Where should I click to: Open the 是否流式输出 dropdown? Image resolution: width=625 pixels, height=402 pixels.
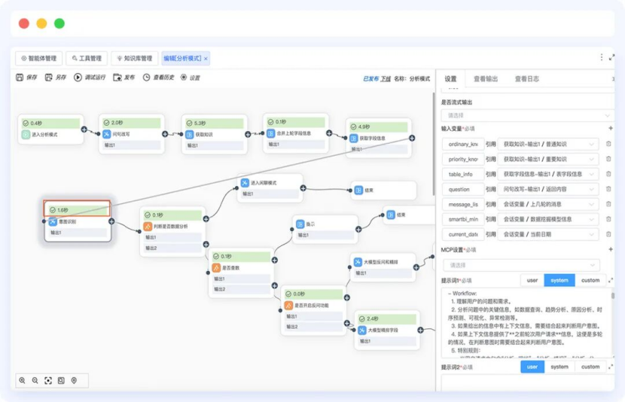pyautogui.click(x=526, y=115)
